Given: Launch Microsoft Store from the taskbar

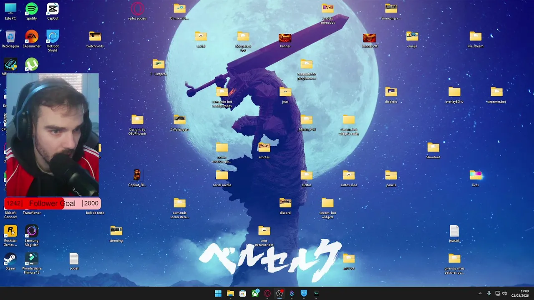Looking at the screenshot, I should point(242,293).
